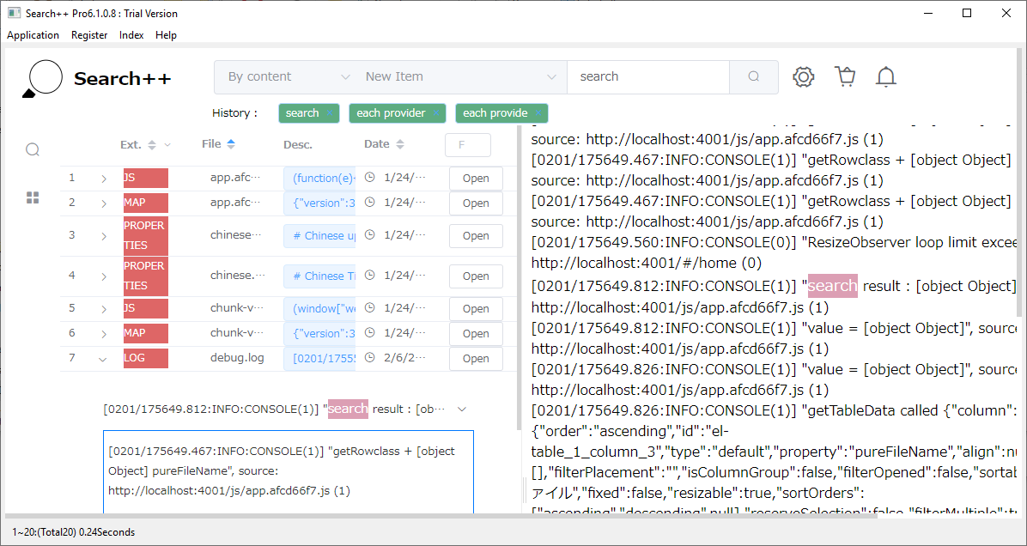Click the search text input field
The width and height of the screenshot is (1027, 546).
pos(647,76)
